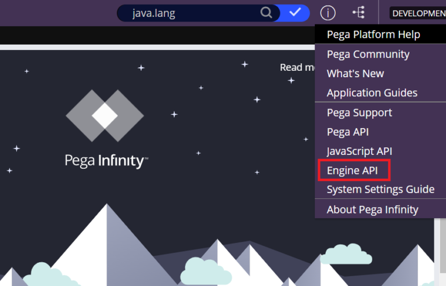
Task: Choose JavaScript API from the list
Action: coord(359,151)
